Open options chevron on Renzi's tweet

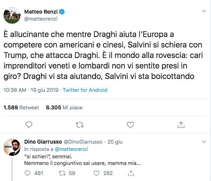tap(204, 12)
